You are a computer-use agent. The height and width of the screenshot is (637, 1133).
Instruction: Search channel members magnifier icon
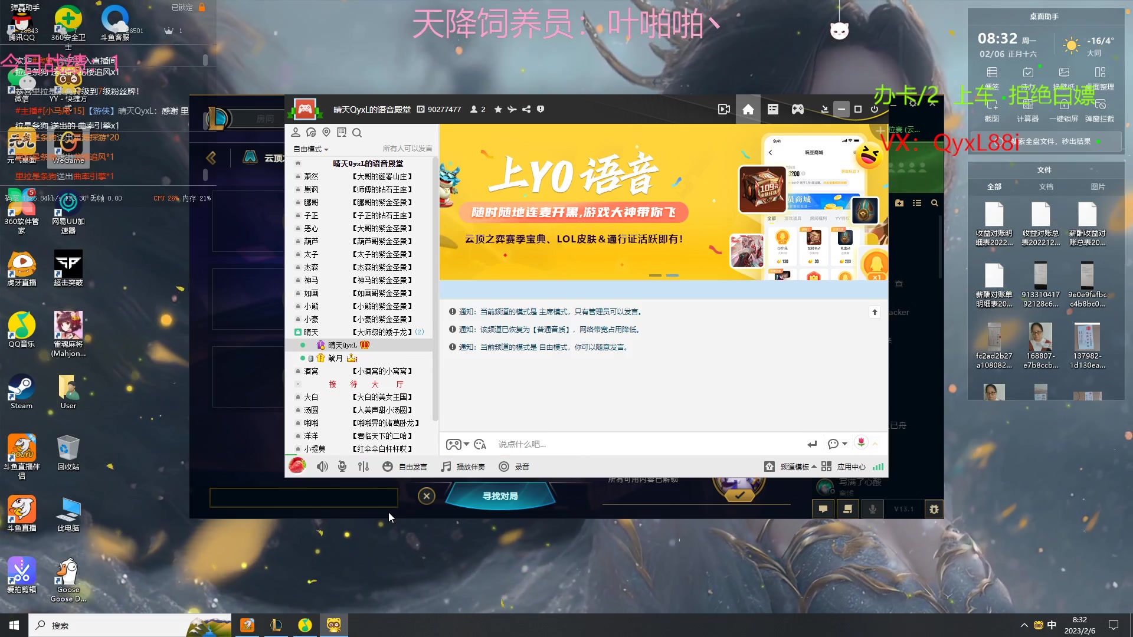(357, 133)
